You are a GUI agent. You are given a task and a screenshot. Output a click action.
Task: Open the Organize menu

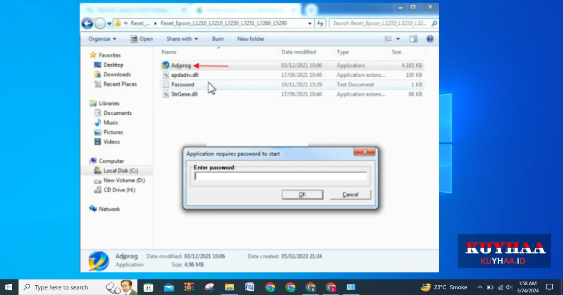(102, 39)
